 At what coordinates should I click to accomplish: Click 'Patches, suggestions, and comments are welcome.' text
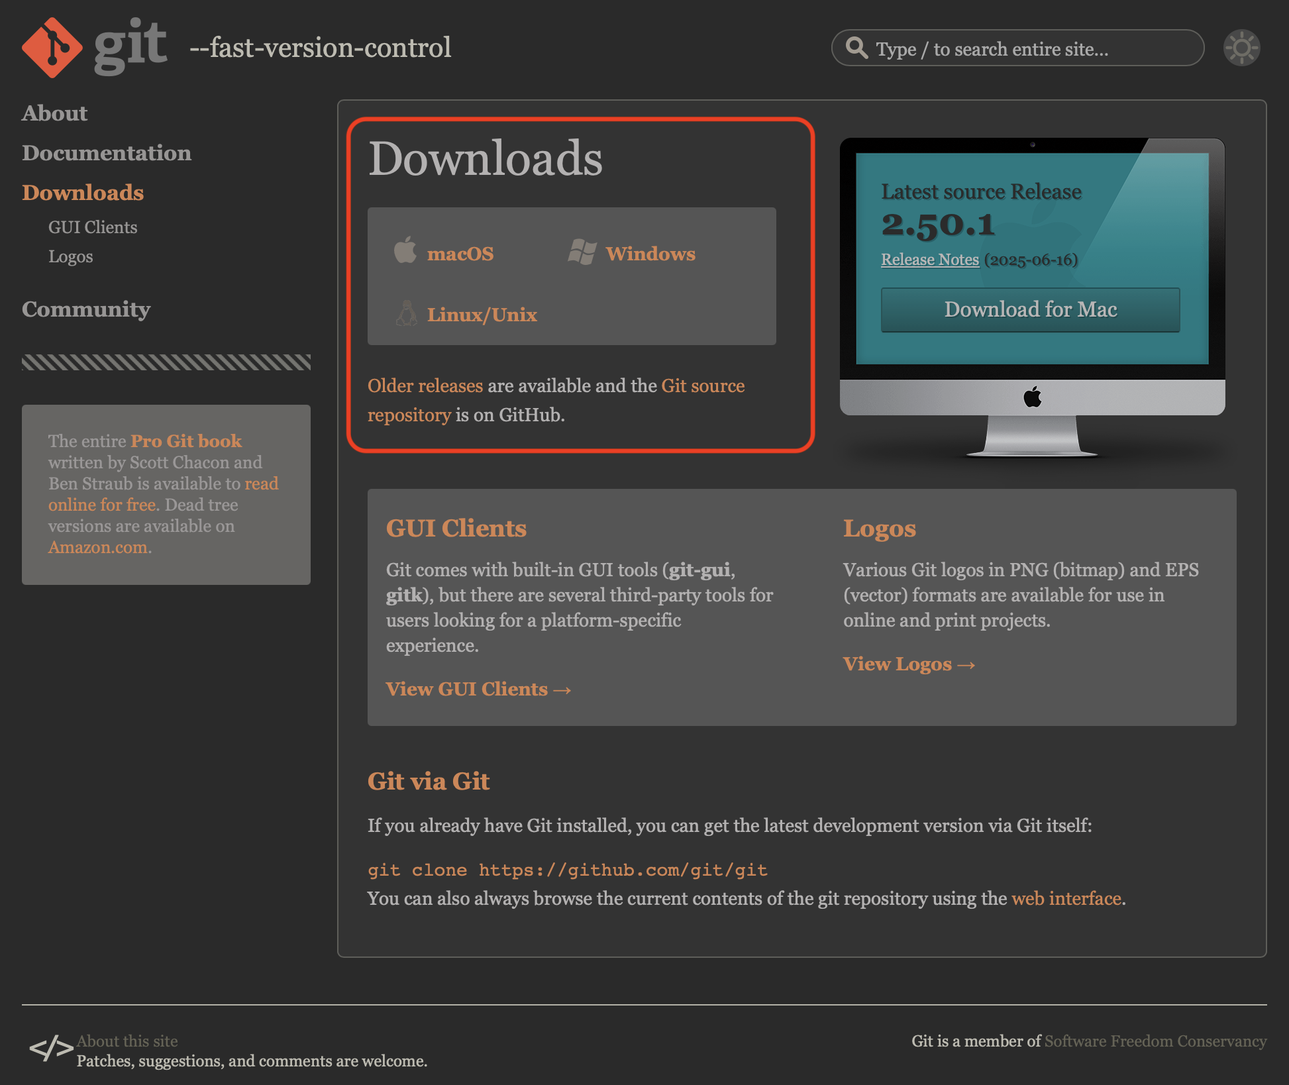(252, 1060)
